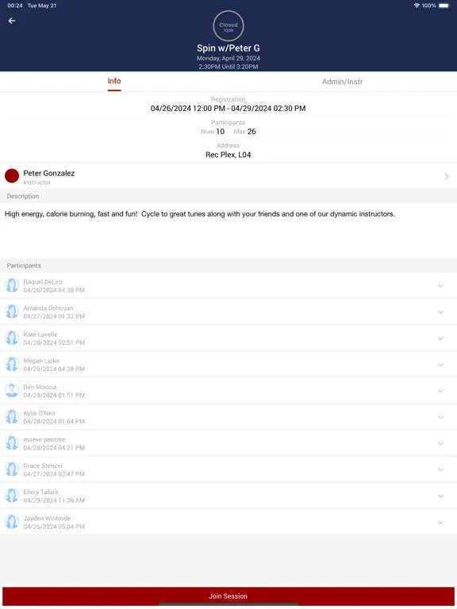Tap Megan Lipka's avatar icon
The image size is (457, 609).
coord(12,364)
